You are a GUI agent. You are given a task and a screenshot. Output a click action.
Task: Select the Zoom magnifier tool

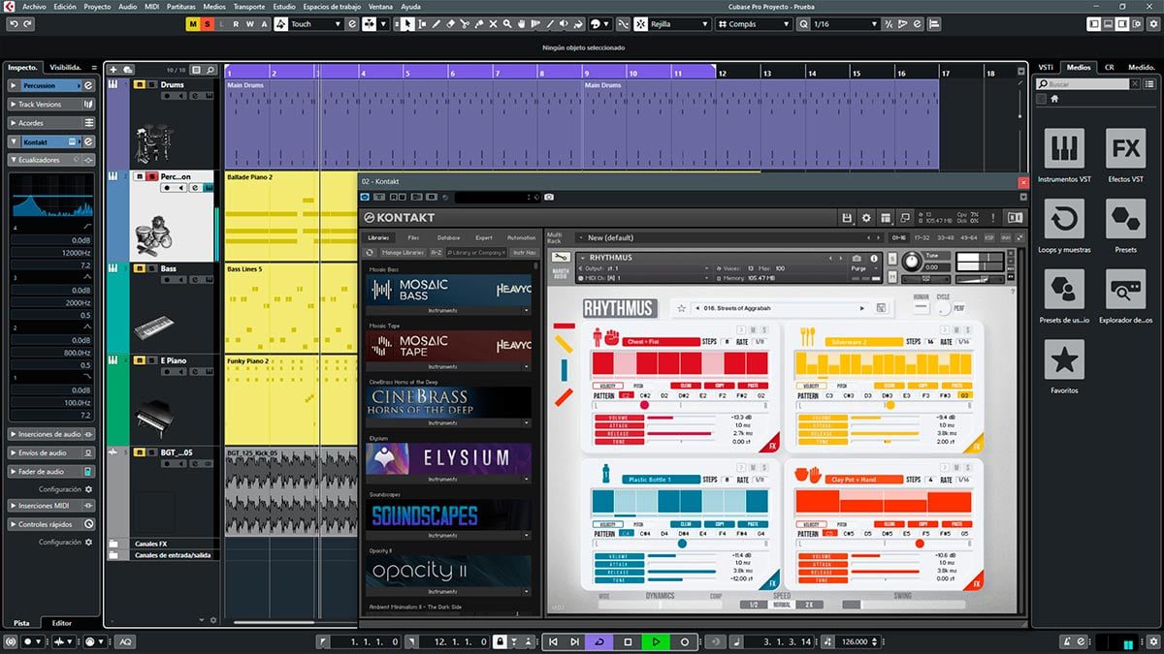pyautogui.click(x=507, y=23)
